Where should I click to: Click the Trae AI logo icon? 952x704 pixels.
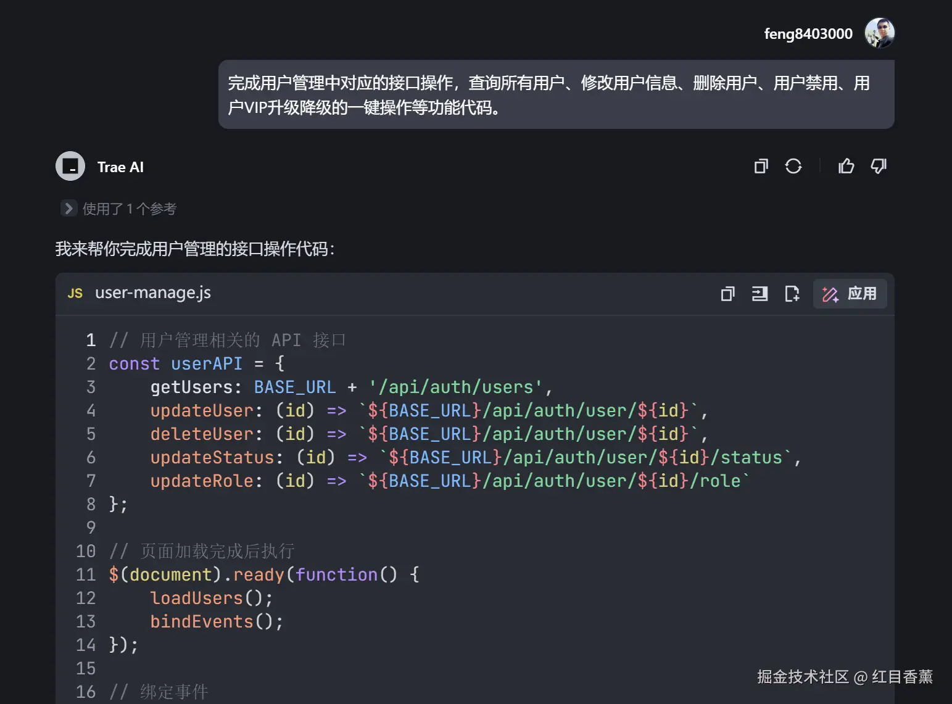coord(70,166)
